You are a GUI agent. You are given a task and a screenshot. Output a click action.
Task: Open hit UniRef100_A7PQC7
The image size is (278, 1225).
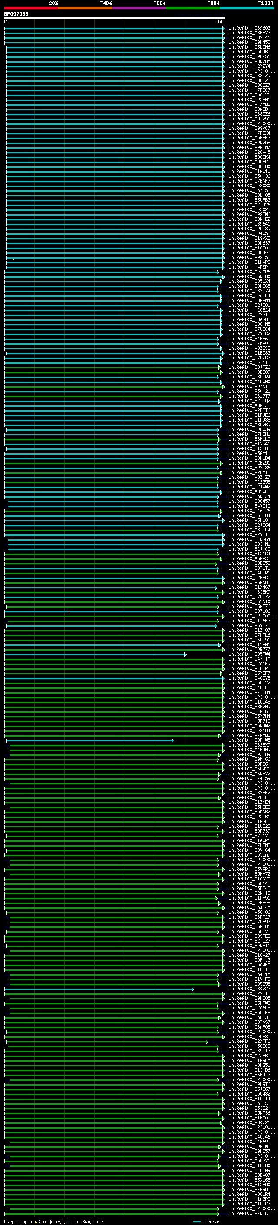[x=249, y=90]
